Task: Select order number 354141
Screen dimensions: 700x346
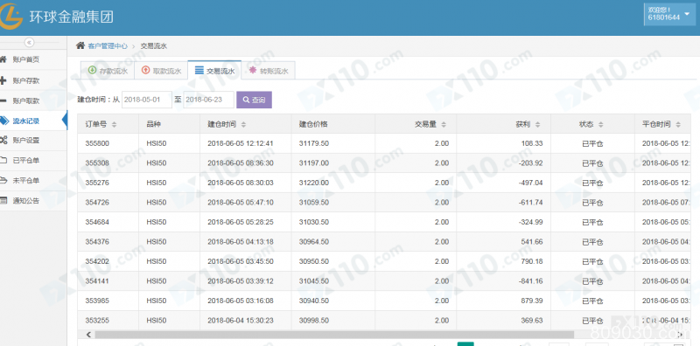Action: [97, 281]
